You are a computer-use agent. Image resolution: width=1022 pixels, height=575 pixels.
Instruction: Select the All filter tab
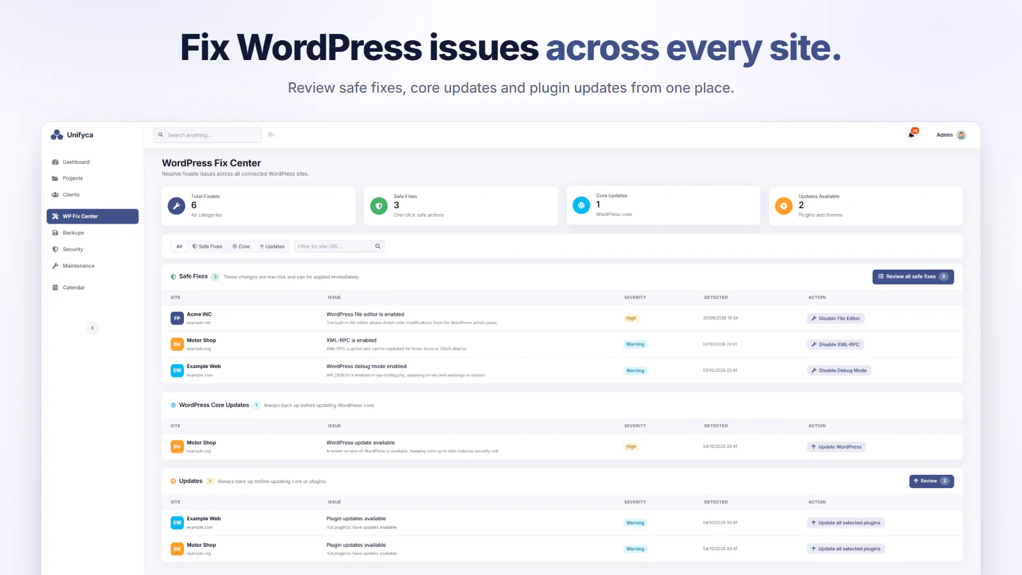(x=179, y=247)
